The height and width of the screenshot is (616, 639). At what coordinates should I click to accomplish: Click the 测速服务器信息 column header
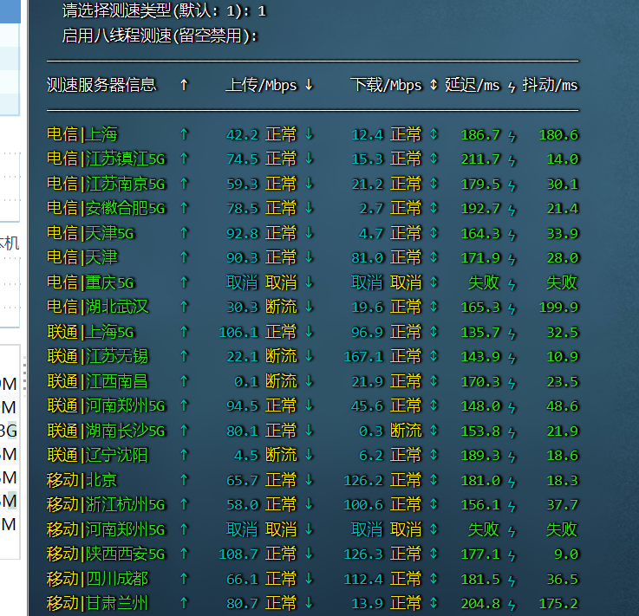pos(101,85)
